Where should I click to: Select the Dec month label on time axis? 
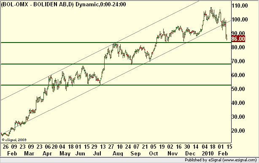click(190, 153)
